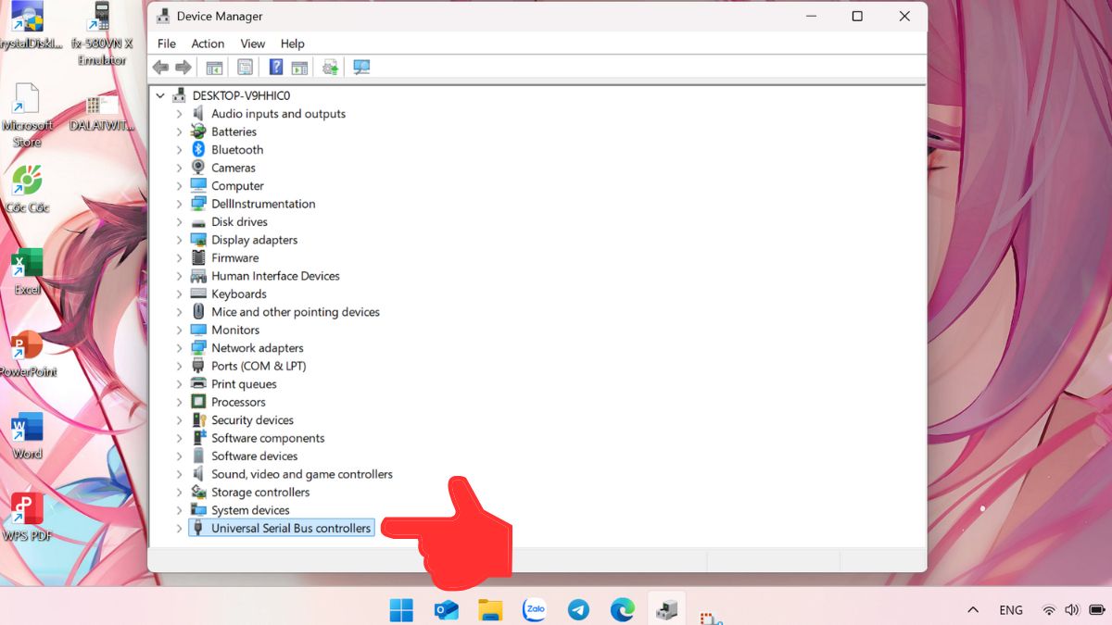Click the Scan for hardware changes icon
The image size is (1112, 625).
click(361, 68)
